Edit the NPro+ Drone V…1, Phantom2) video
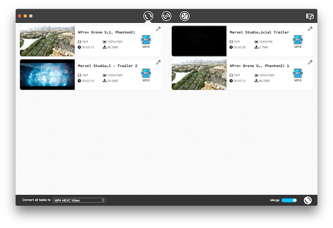The image size is (333, 228). coord(158,29)
